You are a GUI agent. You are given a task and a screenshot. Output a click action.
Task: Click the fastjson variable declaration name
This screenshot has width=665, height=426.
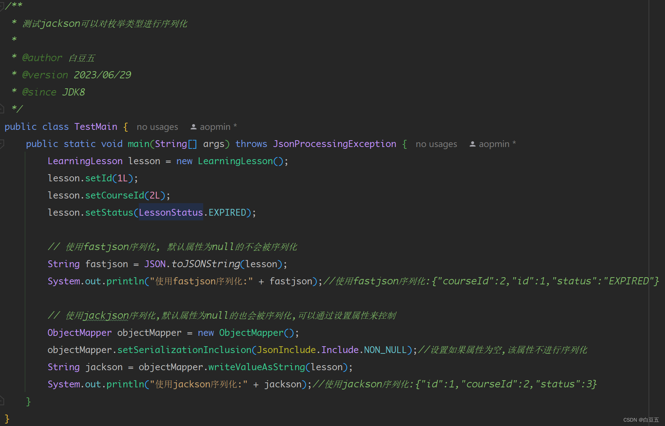106,264
